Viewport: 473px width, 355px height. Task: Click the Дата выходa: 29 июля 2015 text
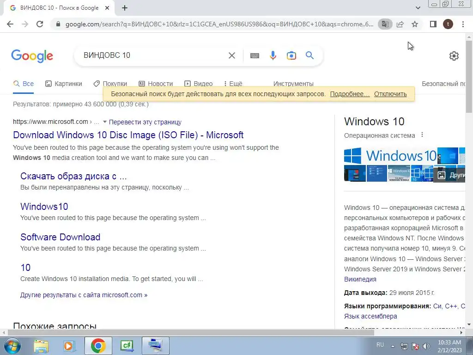(x=389, y=293)
